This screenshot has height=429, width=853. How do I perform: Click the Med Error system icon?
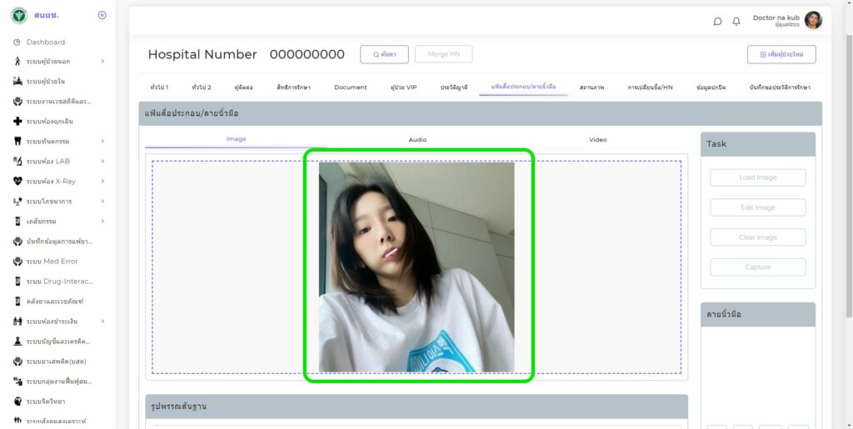tap(17, 262)
